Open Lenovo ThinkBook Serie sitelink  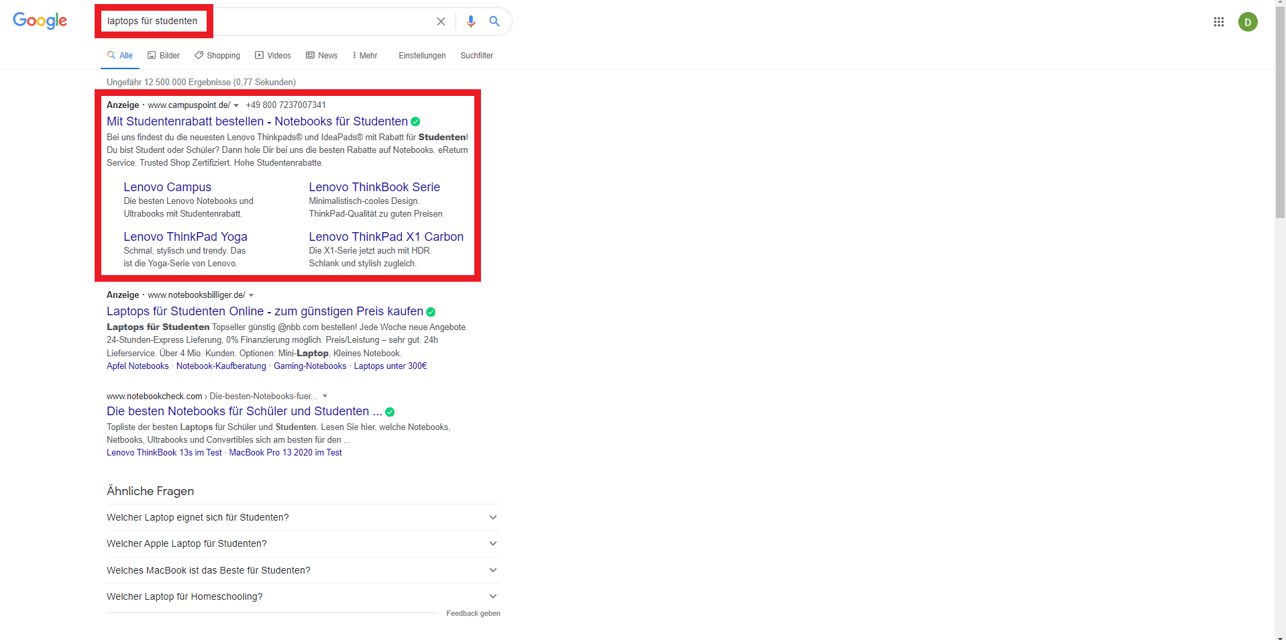pyautogui.click(x=374, y=187)
